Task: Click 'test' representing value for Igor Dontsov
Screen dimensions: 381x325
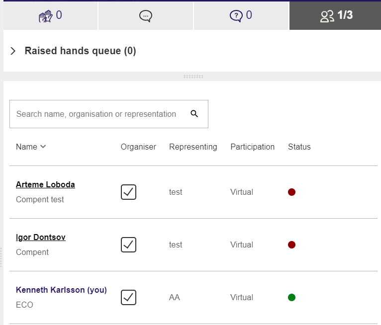Action: 176,244
